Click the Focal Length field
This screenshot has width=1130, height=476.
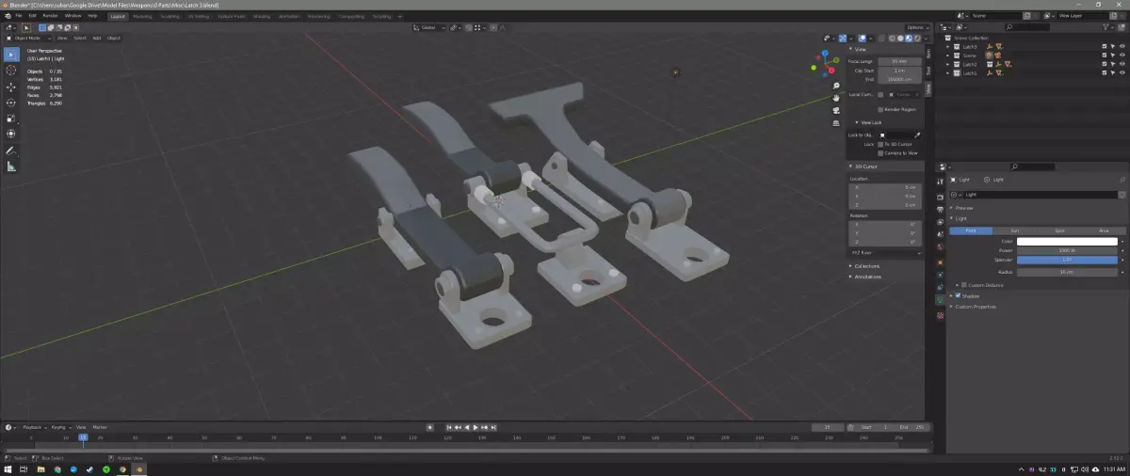coord(899,61)
